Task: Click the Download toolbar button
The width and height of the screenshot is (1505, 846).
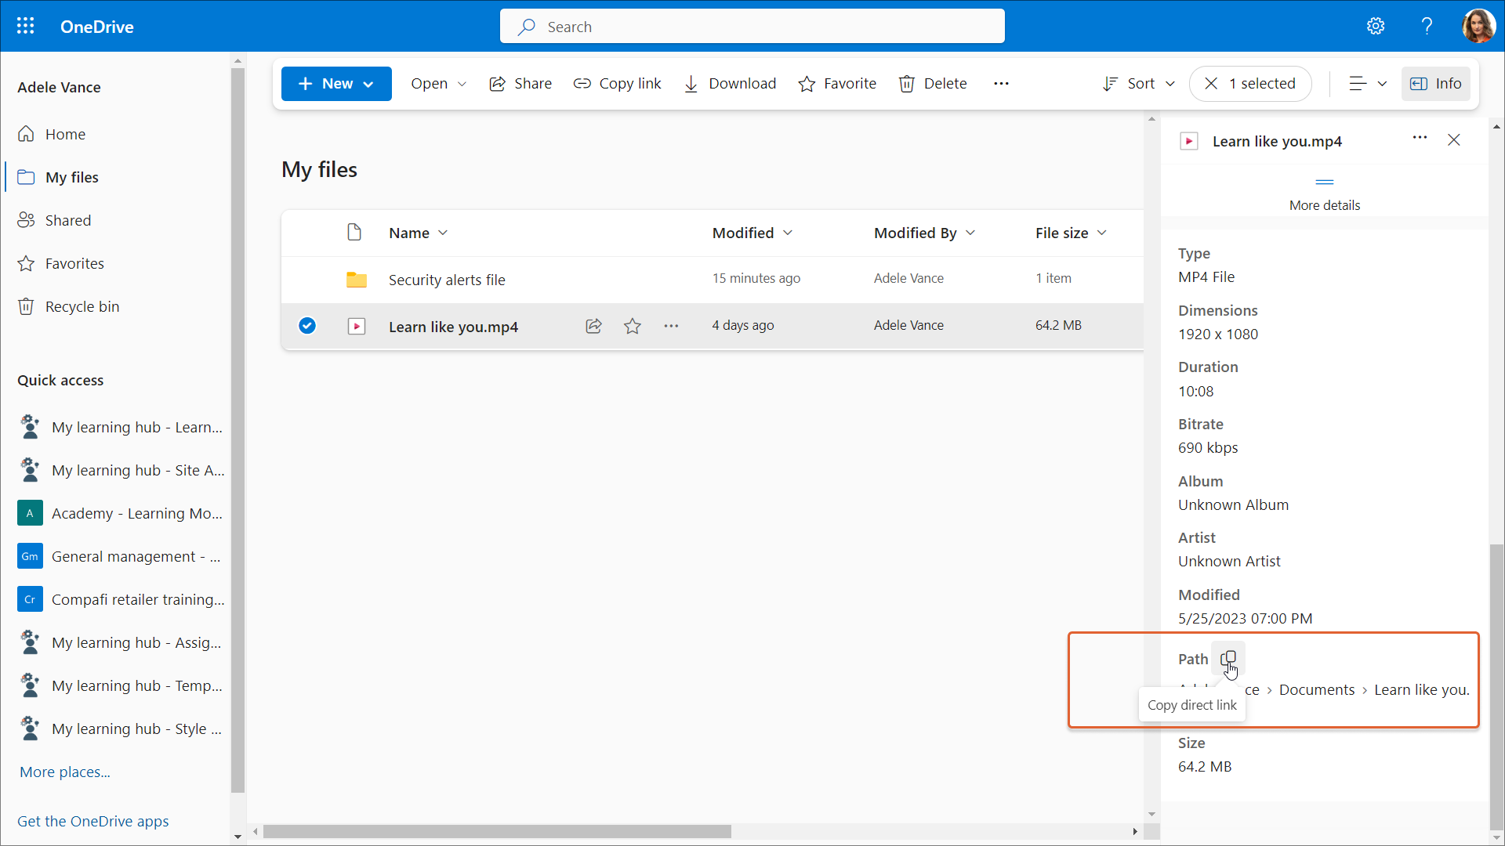Action: click(x=730, y=84)
